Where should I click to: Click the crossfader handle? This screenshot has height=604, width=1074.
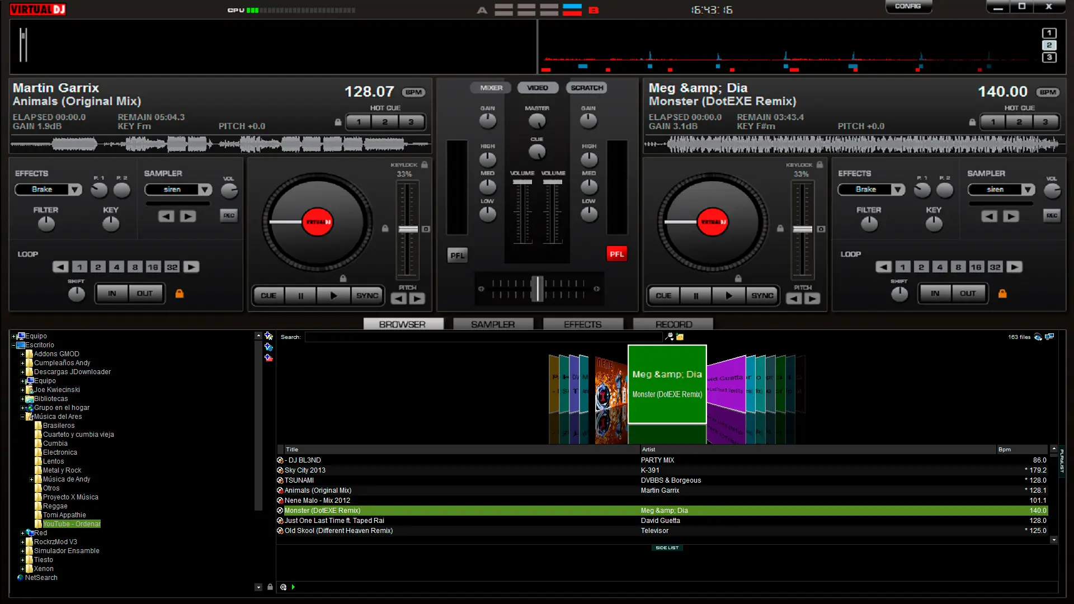[538, 289]
